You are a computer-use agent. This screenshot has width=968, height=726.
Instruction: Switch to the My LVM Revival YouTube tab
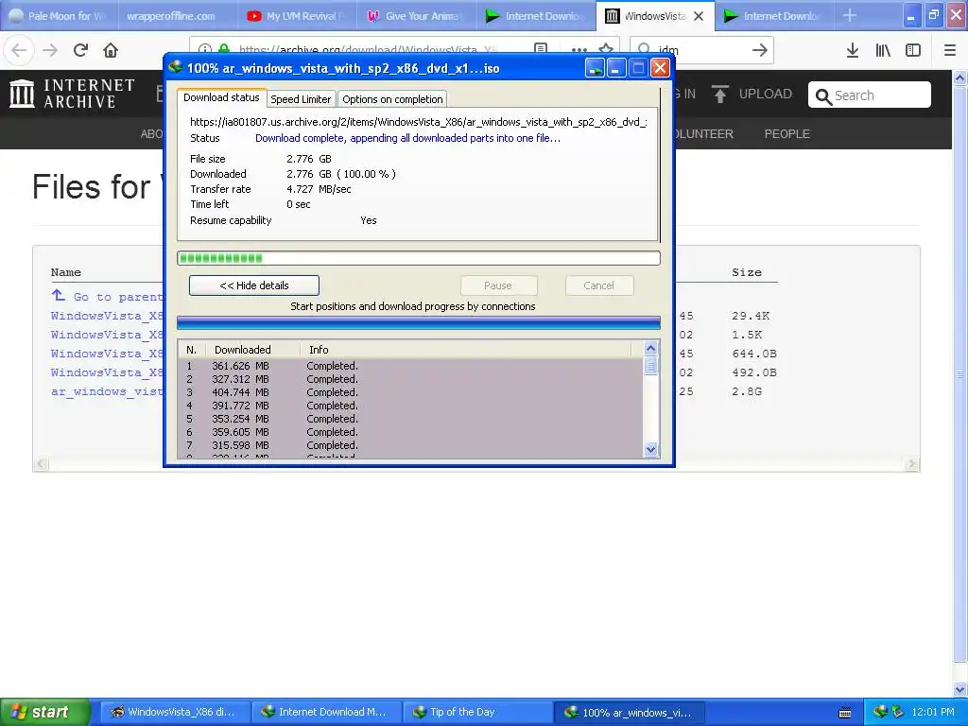coord(296,16)
